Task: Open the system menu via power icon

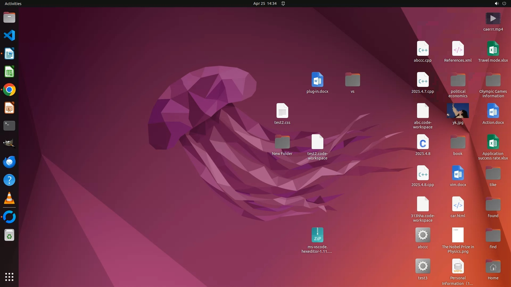Action: click(x=504, y=3)
